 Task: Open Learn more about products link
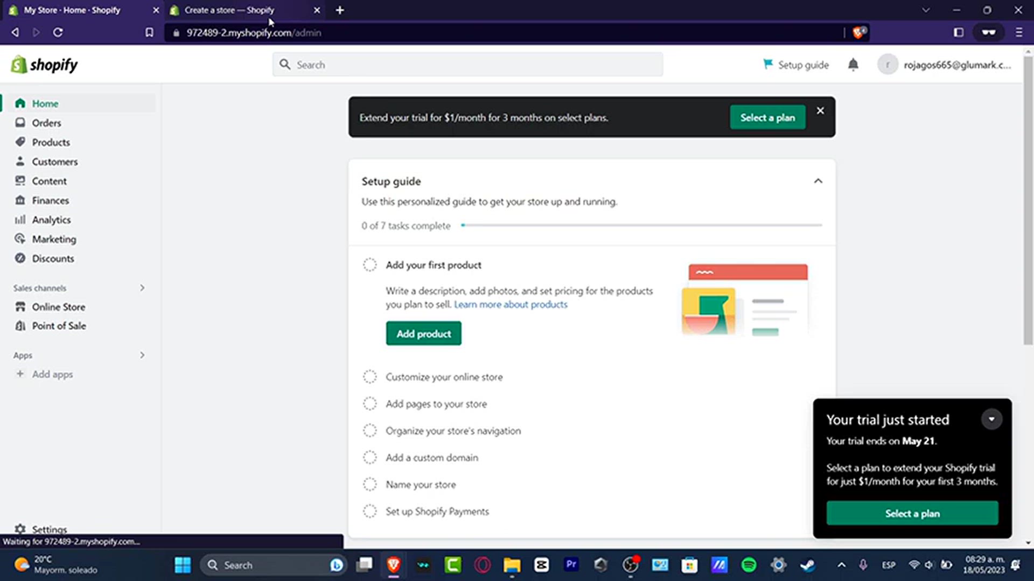(511, 304)
